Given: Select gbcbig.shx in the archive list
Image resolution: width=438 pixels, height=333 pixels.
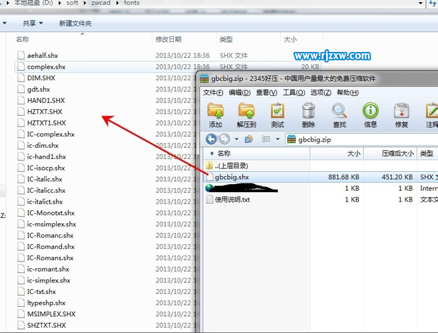Looking at the screenshot, I should coord(232,177).
